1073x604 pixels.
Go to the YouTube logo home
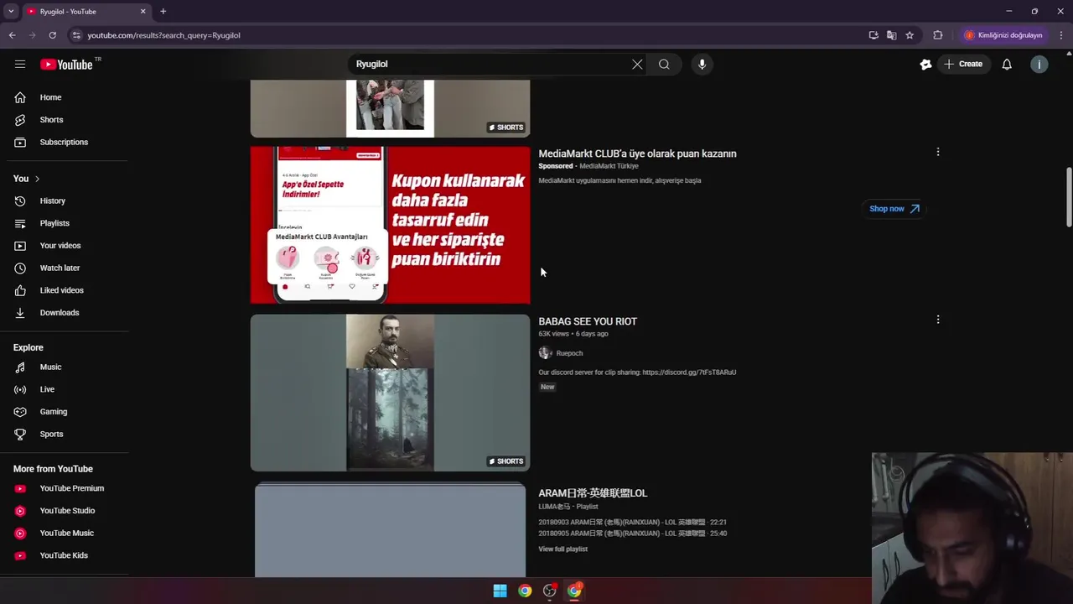point(66,65)
